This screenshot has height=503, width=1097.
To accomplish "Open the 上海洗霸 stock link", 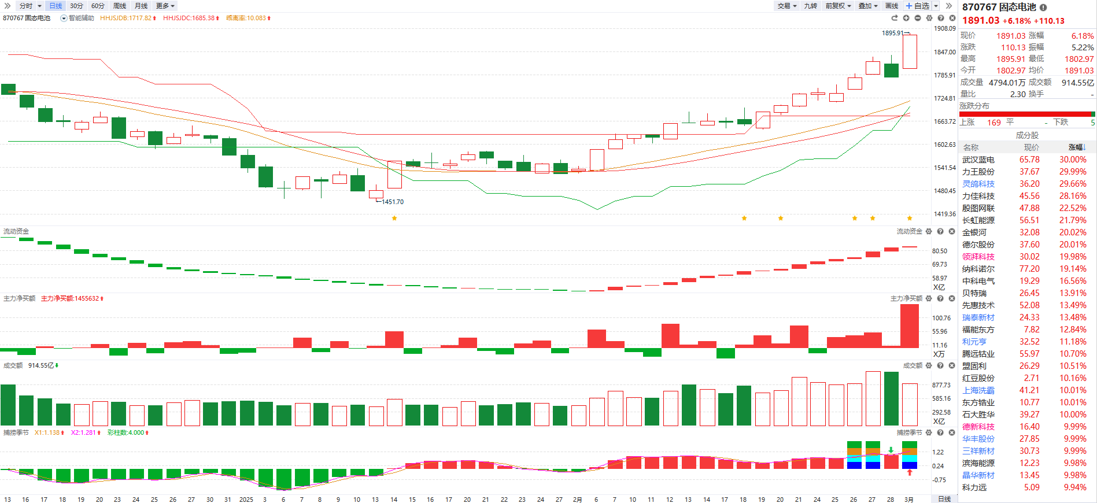I will (978, 390).
